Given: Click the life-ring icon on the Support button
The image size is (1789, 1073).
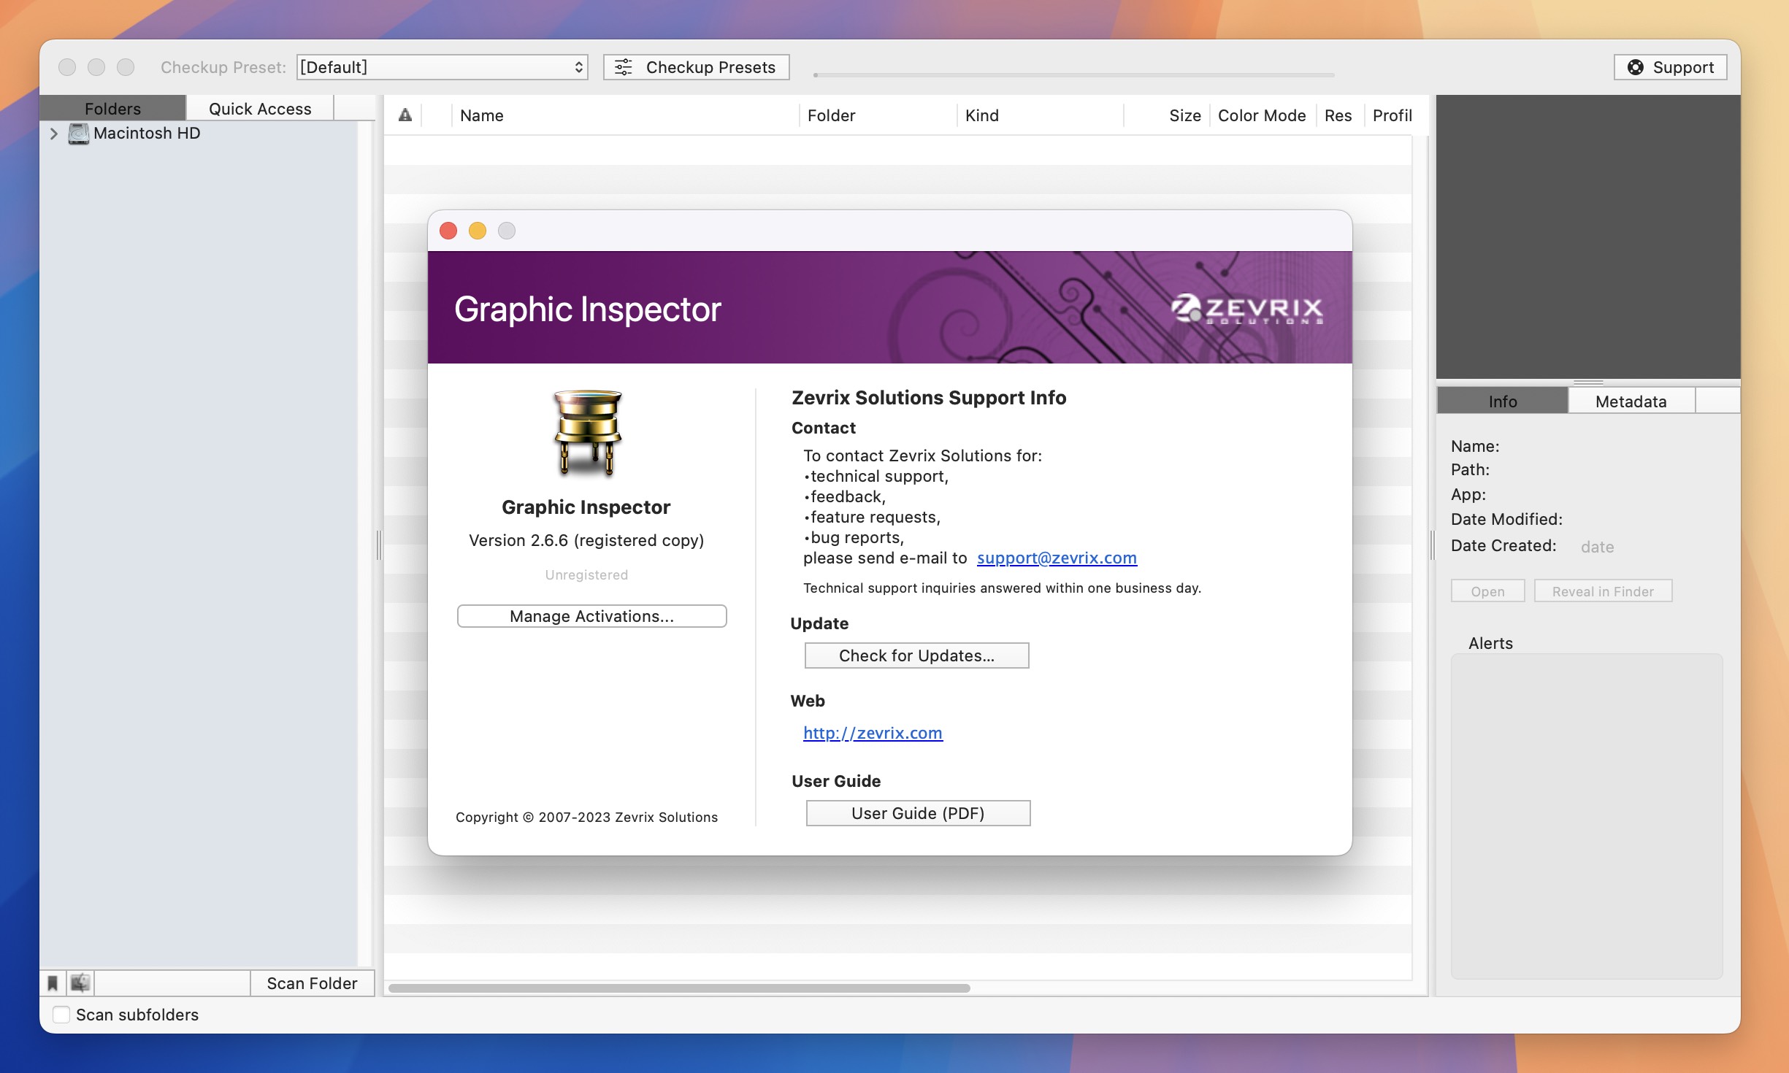Looking at the screenshot, I should (1636, 66).
